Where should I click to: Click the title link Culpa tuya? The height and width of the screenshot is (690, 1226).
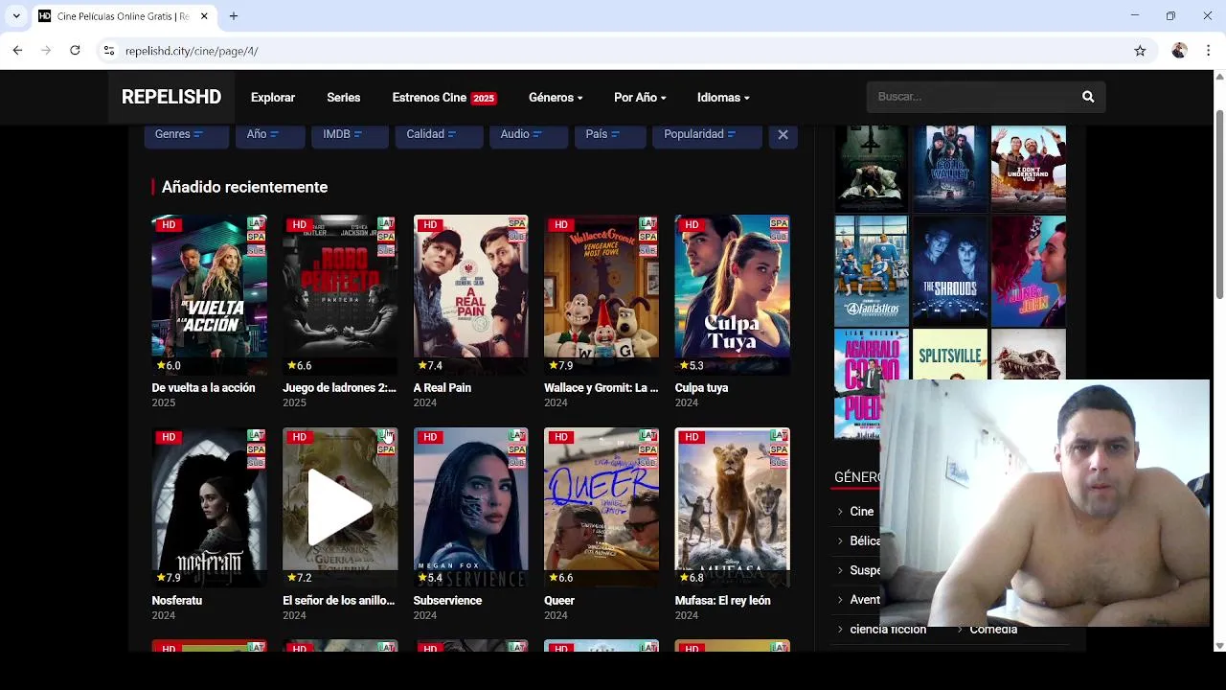pos(701,388)
